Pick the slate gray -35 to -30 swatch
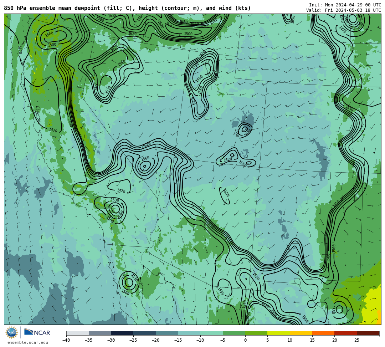This screenshot has height=347, width=385. 100,333
